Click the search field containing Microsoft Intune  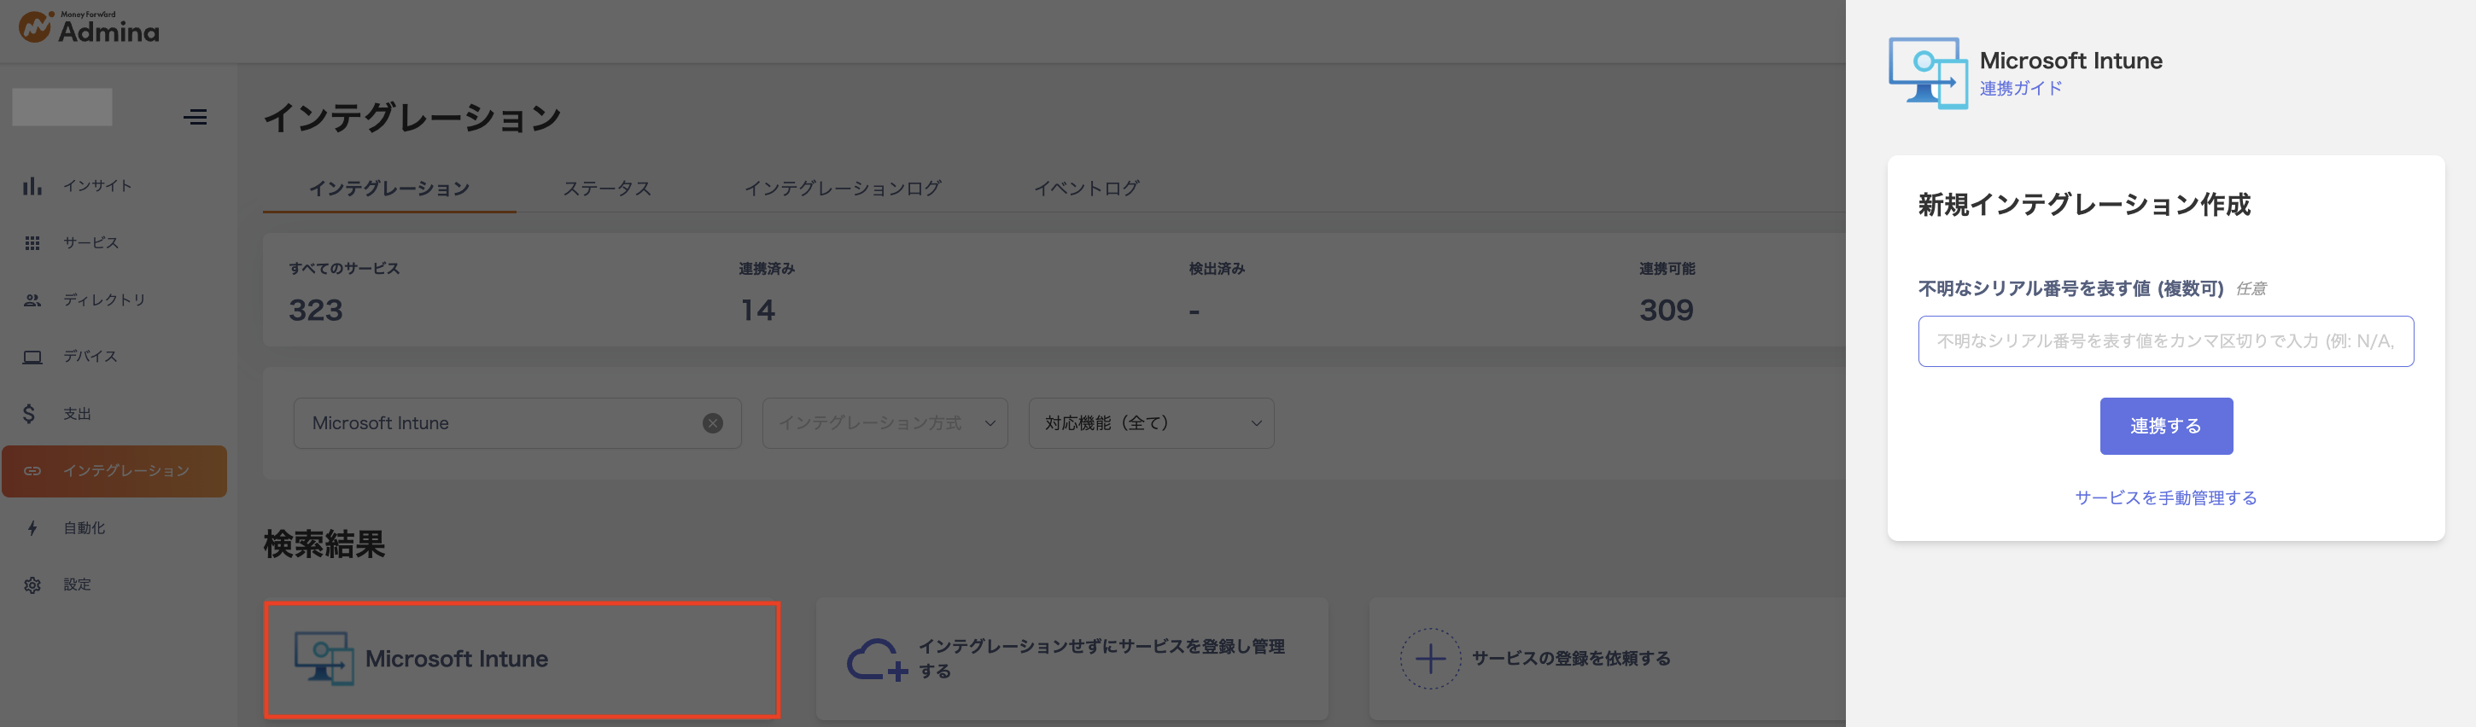(x=517, y=423)
